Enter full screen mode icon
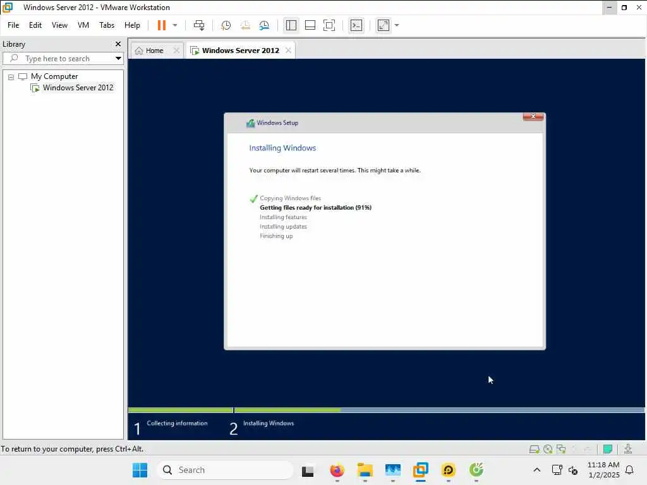 tap(329, 25)
